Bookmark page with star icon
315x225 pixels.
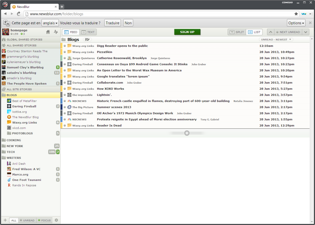(x=296, y=14)
